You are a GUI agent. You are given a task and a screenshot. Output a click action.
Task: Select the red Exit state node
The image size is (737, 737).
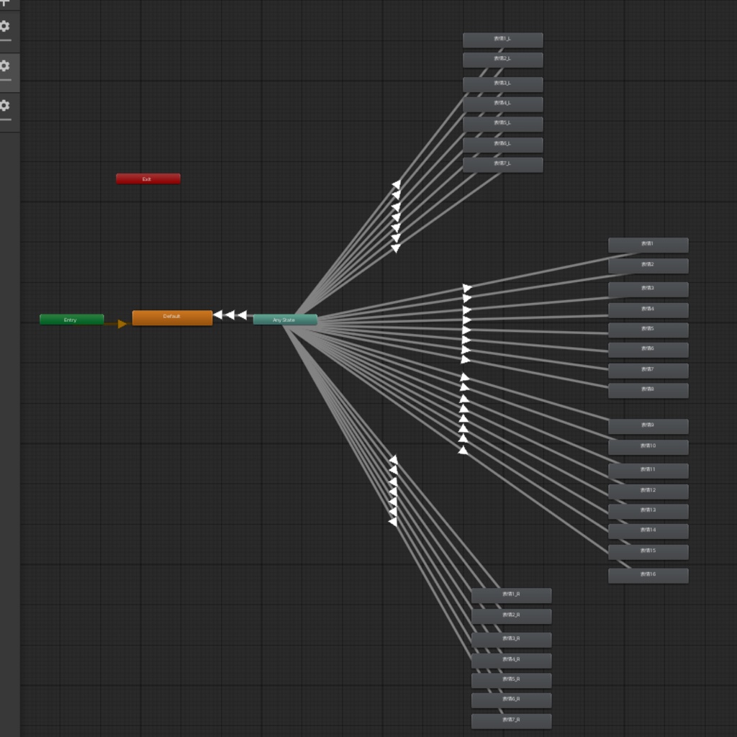tap(148, 178)
